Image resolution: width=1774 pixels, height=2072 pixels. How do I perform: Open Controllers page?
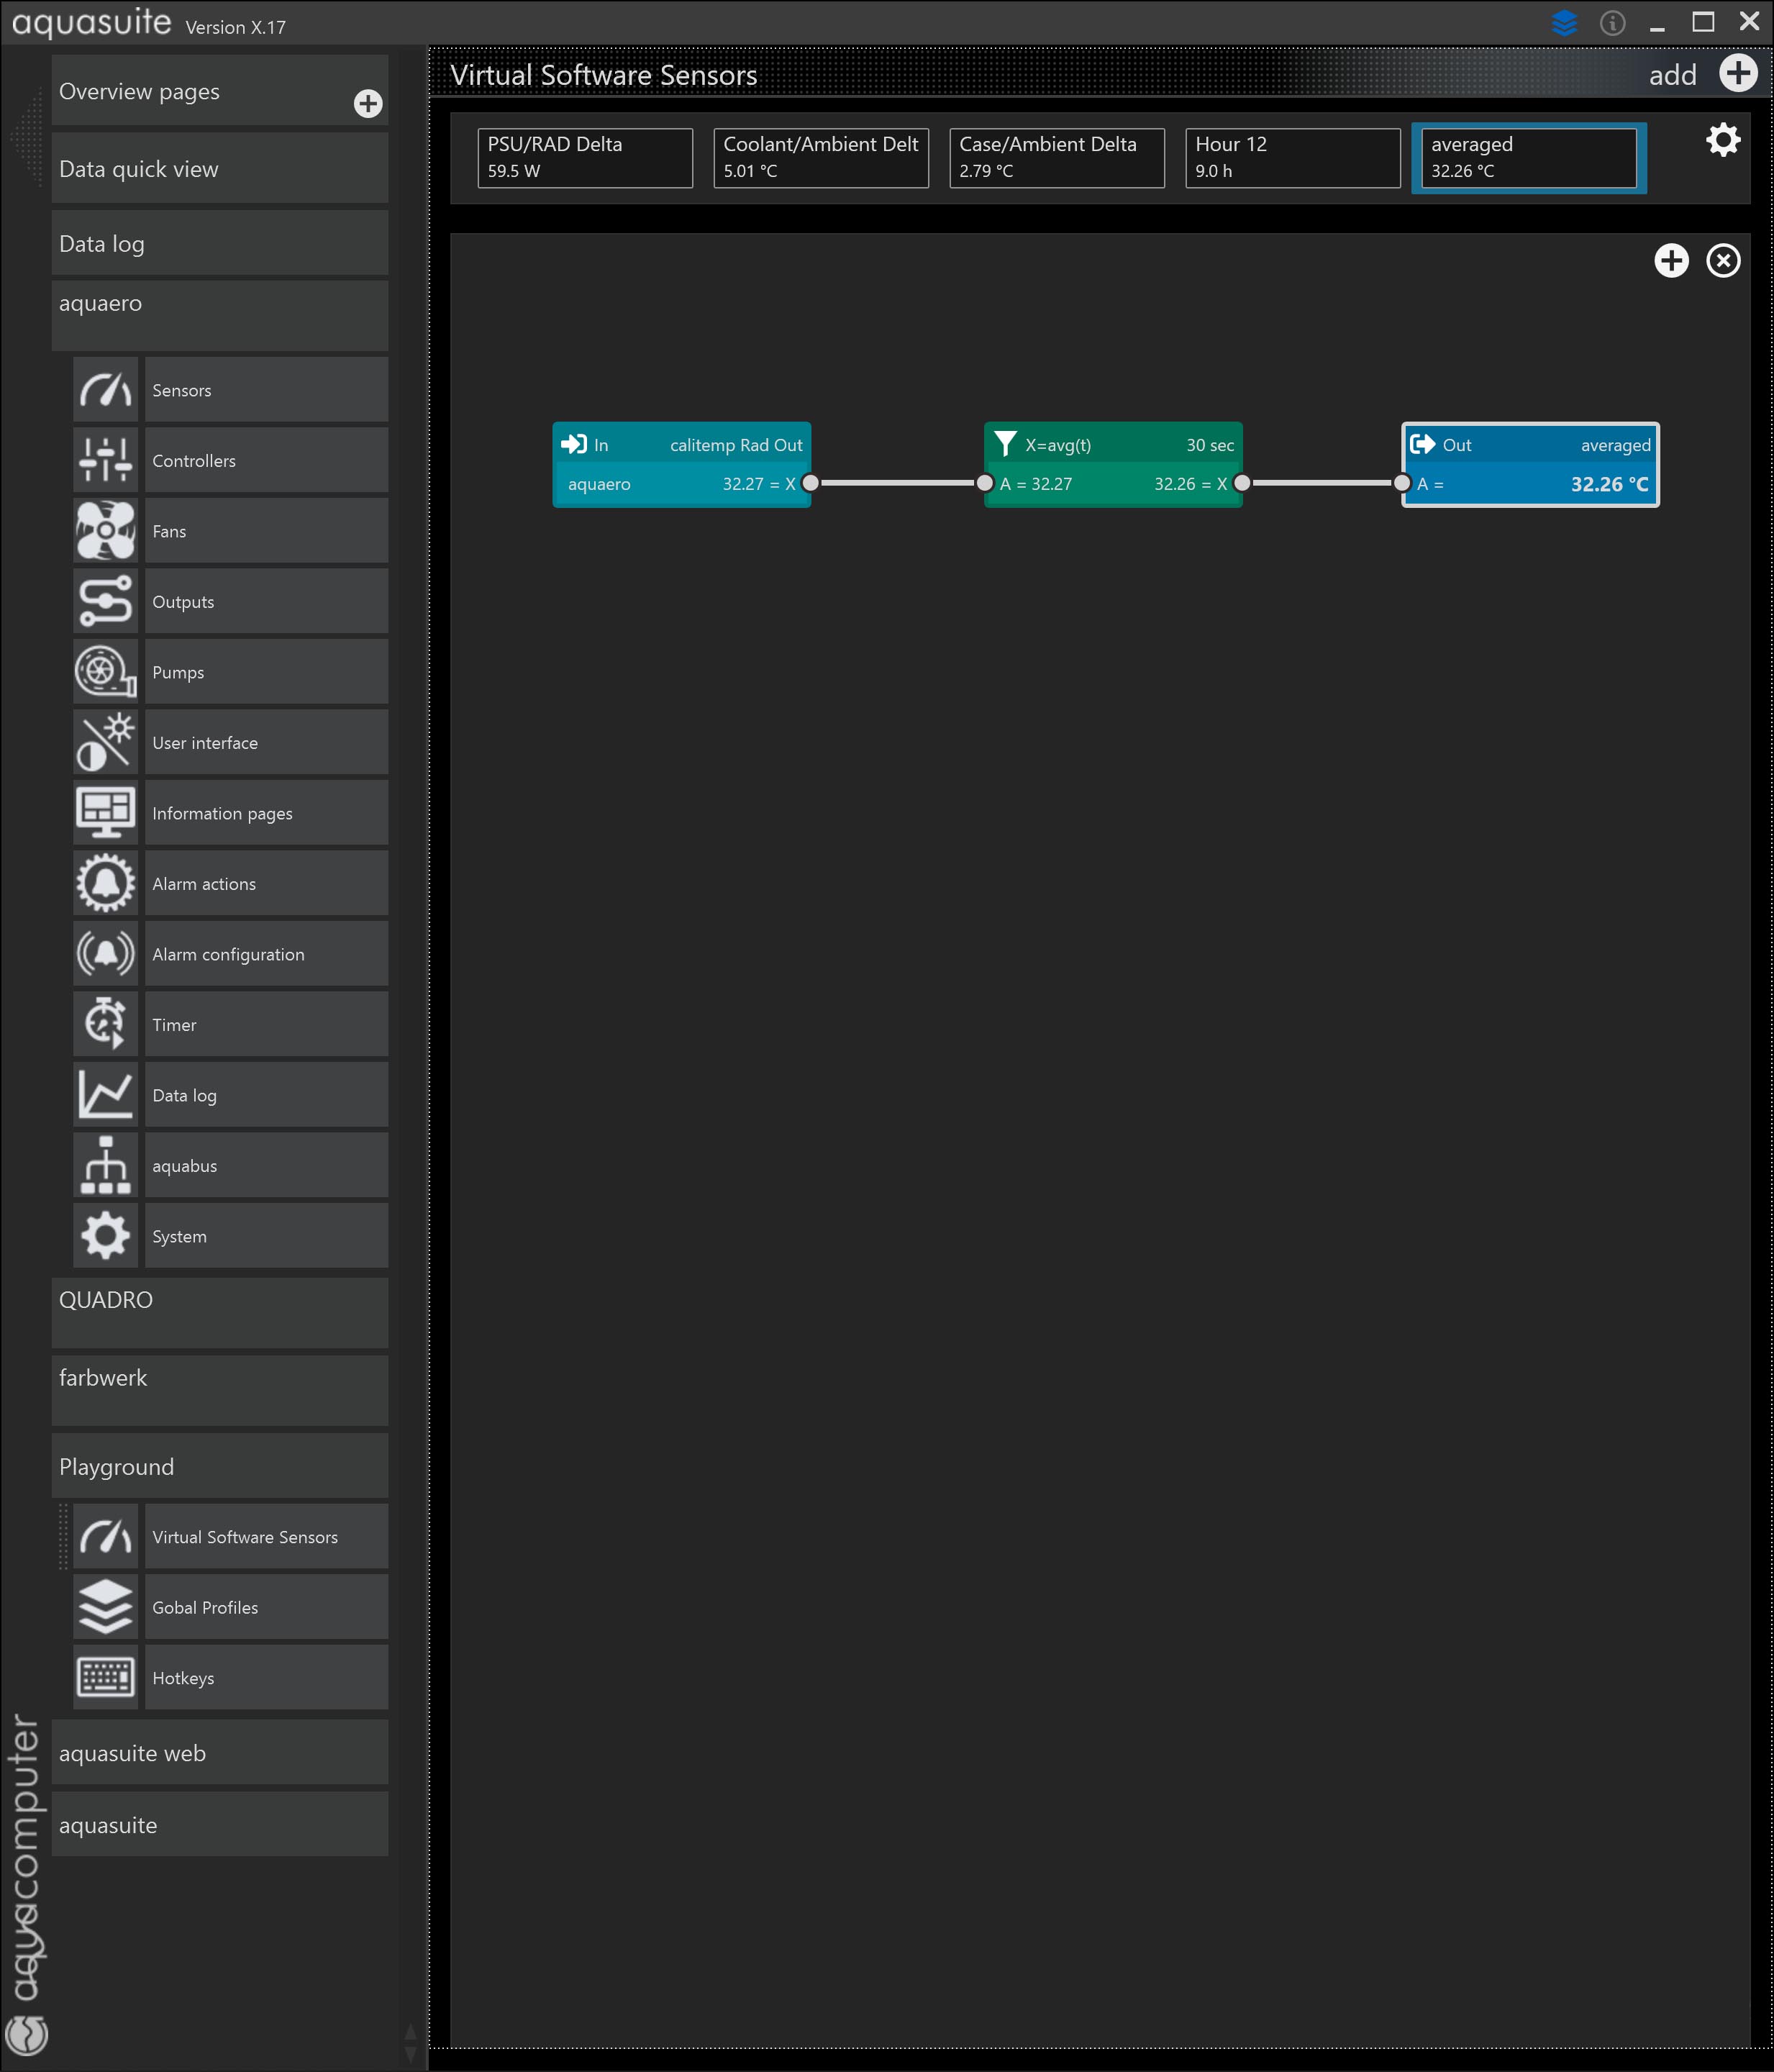tap(266, 460)
